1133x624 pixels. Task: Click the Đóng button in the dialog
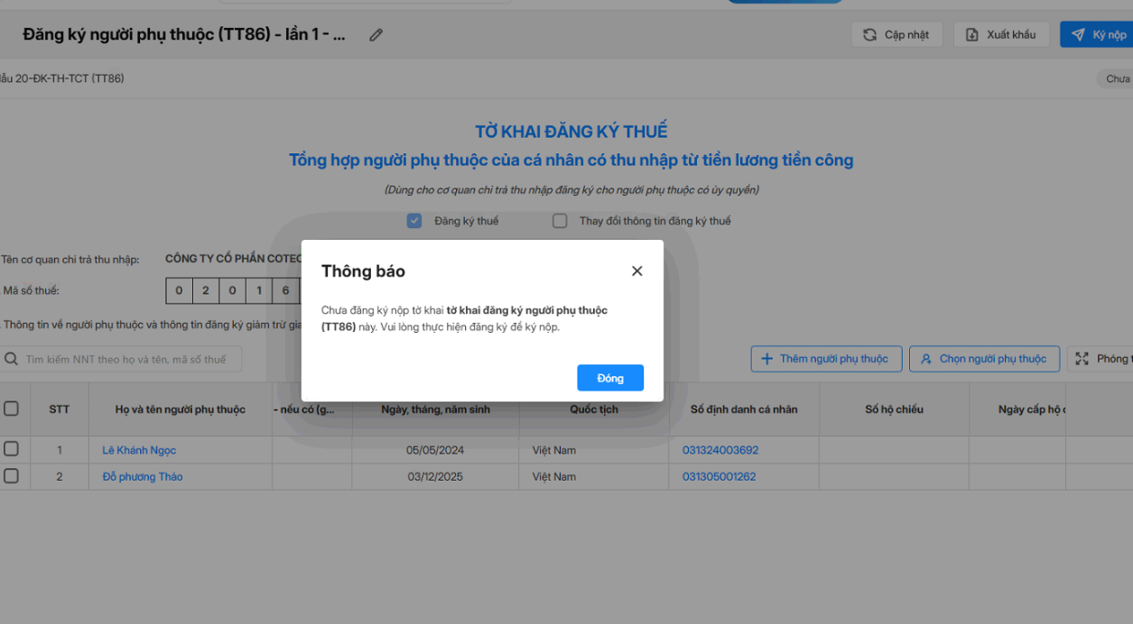tap(610, 378)
